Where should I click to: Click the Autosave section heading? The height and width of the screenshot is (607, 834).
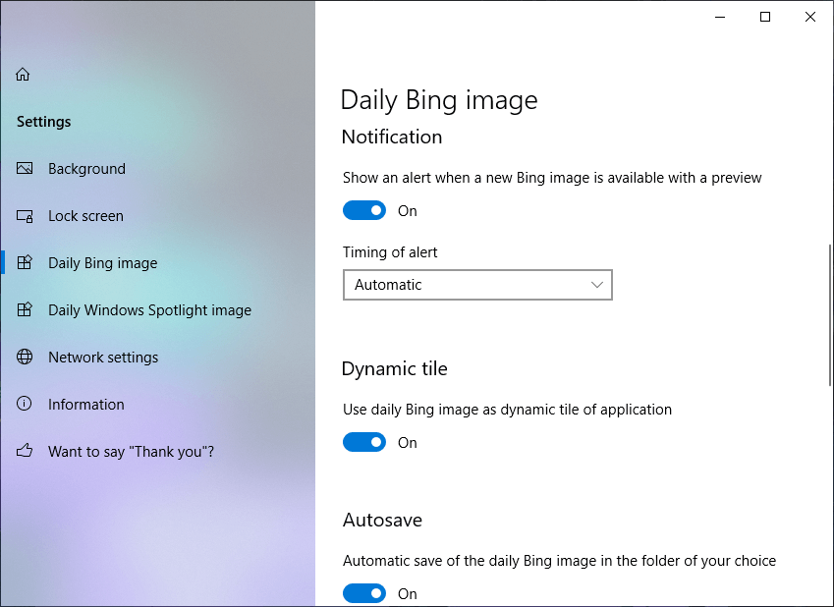tap(382, 520)
